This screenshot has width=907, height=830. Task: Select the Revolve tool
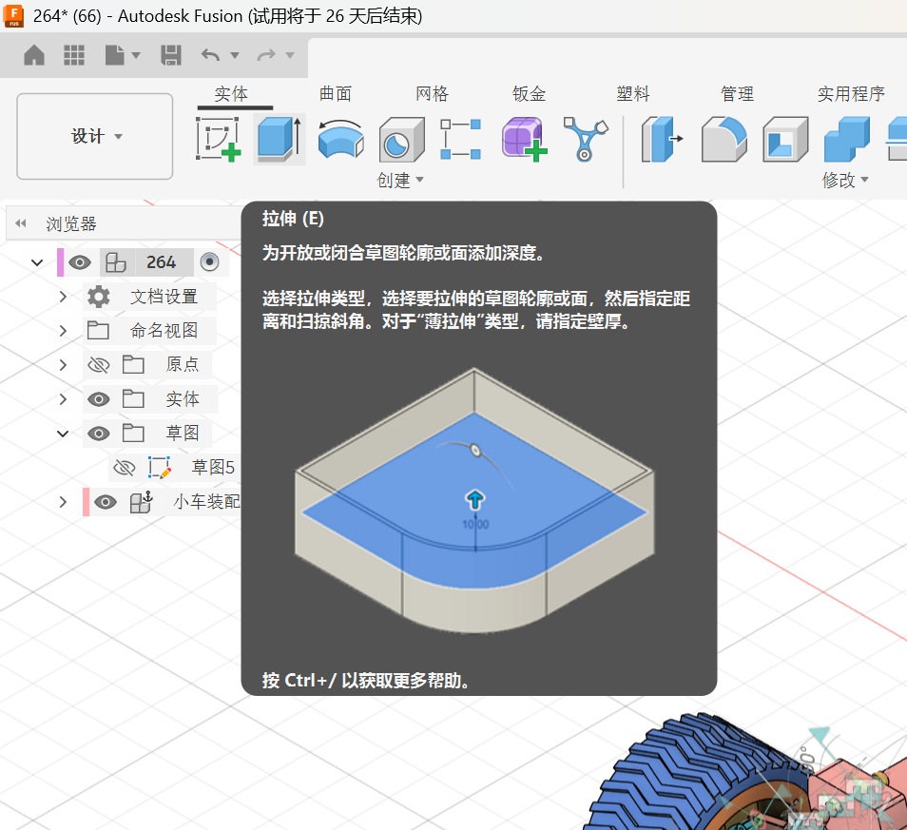pyautogui.click(x=340, y=140)
